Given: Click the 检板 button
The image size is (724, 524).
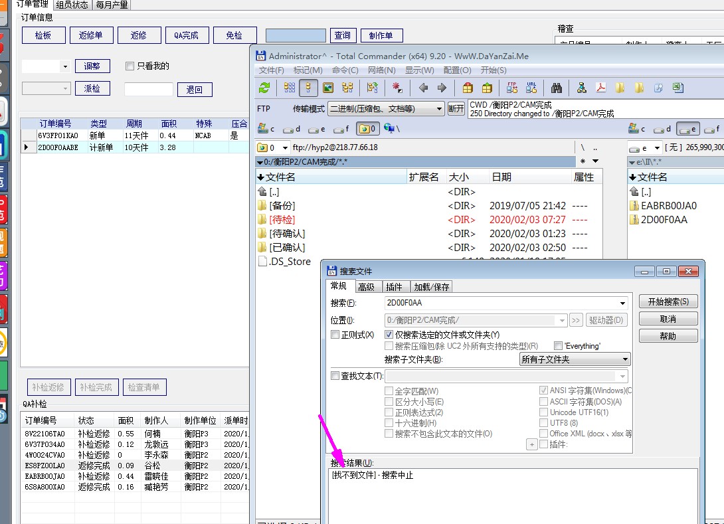Looking at the screenshot, I should 43,35.
